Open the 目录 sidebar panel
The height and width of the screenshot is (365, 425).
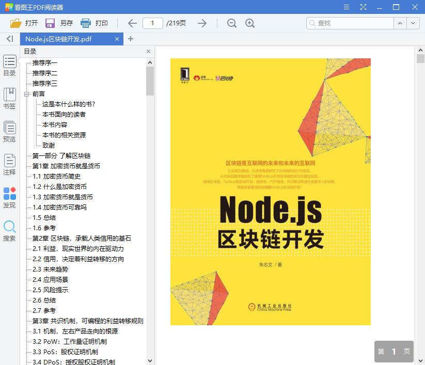click(9, 66)
